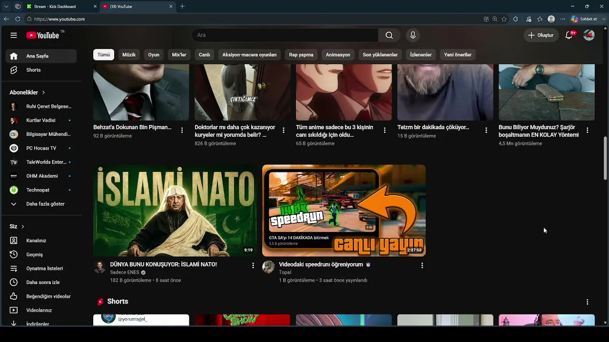Viewport: 609px width, 342px height.
Task: Open the YouTube guide hamburger menu
Action: (x=14, y=35)
